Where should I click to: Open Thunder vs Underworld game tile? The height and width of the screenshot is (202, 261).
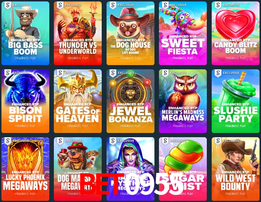pyautogui.click(x=78, y=33)
